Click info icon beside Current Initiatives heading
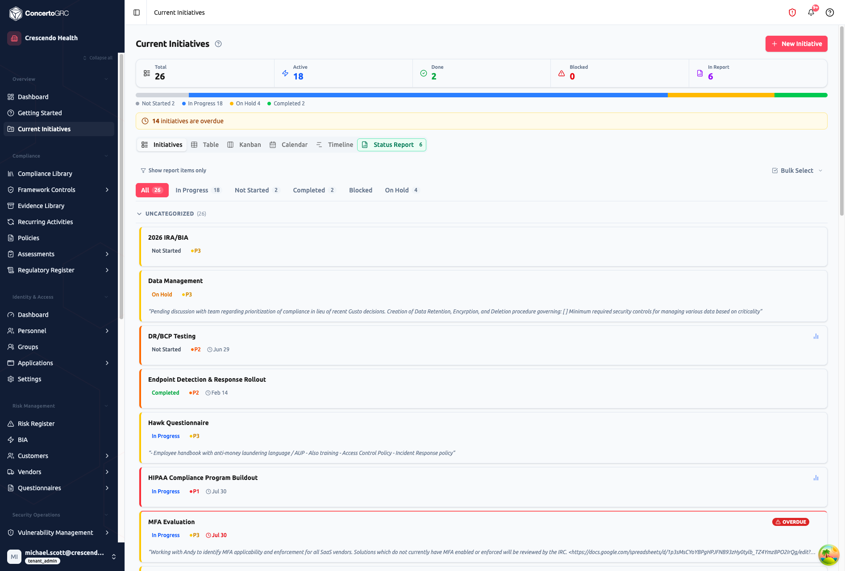This screenshot has height=571, width=845. 218,44
